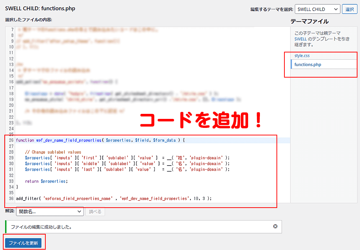360x250 pixels.
Task: Click the 'return $properties;' line
Action: (46, 181)
